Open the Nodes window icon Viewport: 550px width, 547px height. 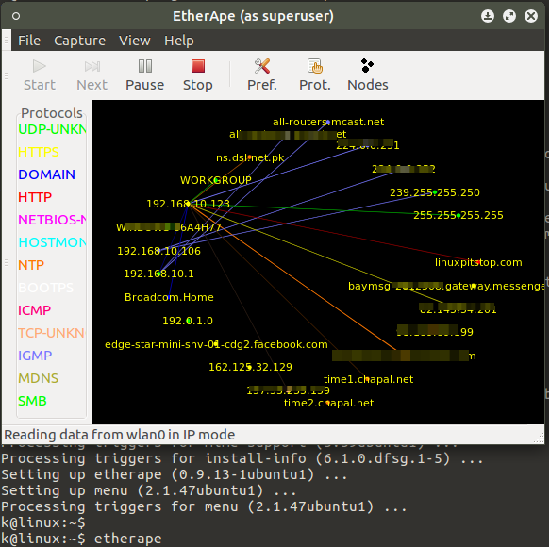[x=367, y=66]
